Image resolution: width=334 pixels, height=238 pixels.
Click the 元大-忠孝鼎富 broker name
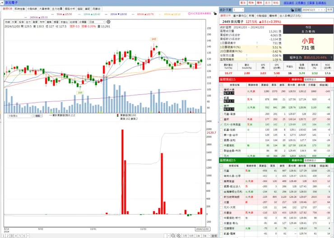click(x=232, y=124)
